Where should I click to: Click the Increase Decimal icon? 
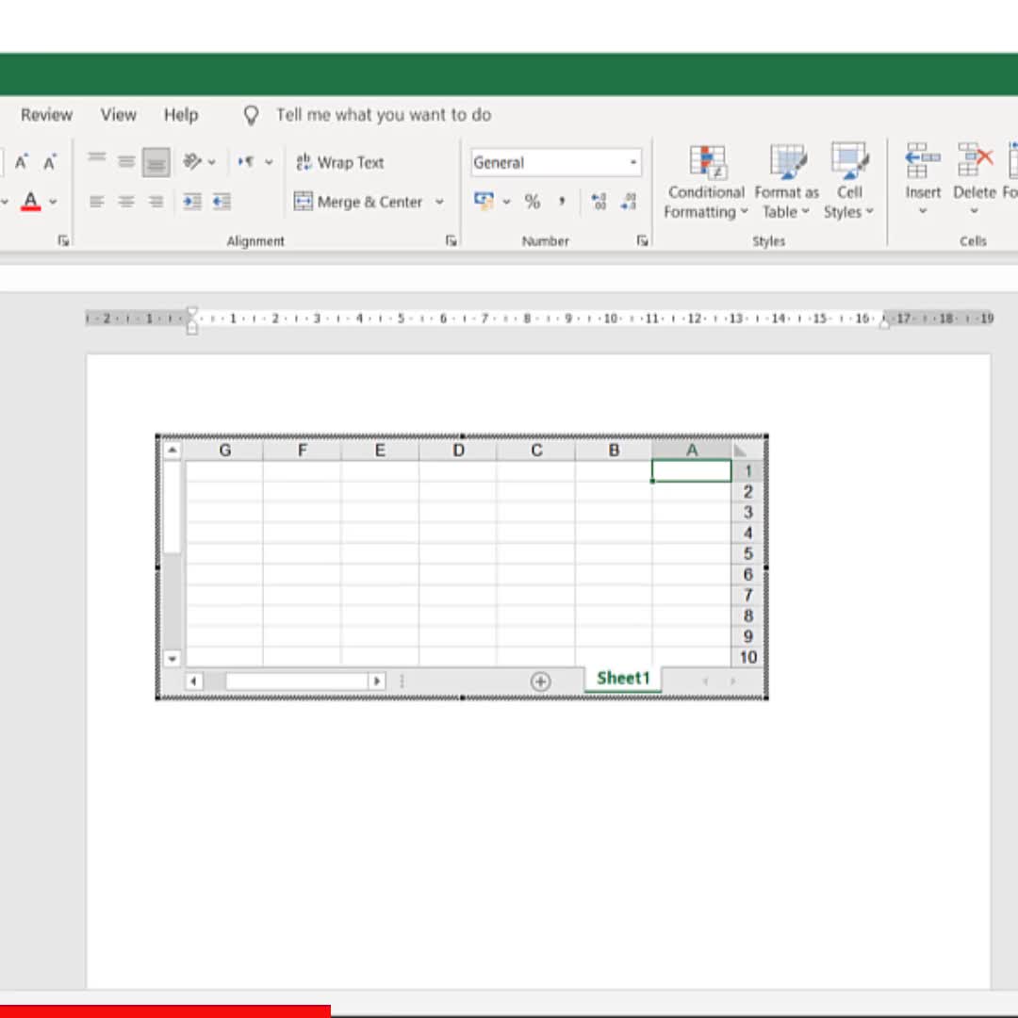point(599,202)
